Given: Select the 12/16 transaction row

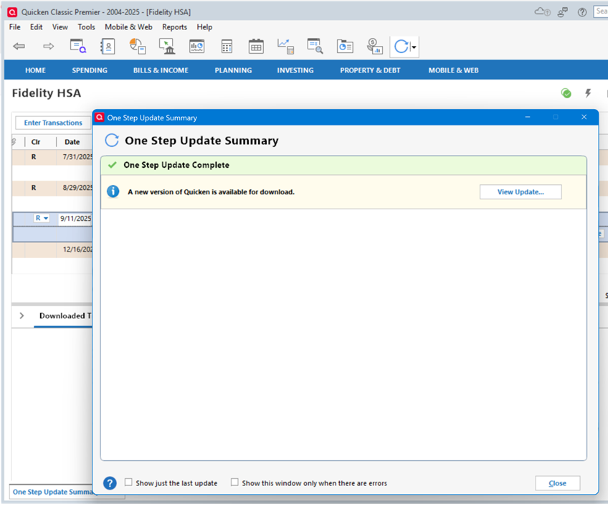Looking at the screenshot, I should [52, 249].
